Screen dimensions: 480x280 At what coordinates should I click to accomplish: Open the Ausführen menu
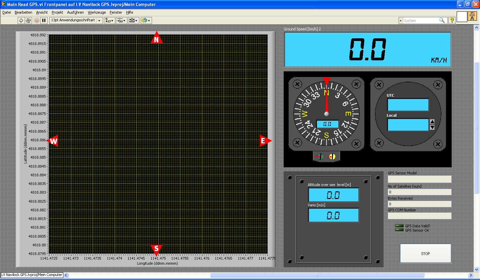(x=75, y=12)
